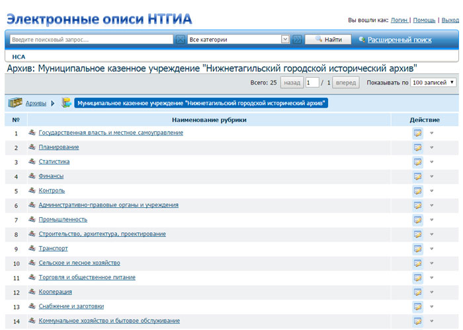Open Строительство, архитектура, проектирование rubric

coord(102,234)
